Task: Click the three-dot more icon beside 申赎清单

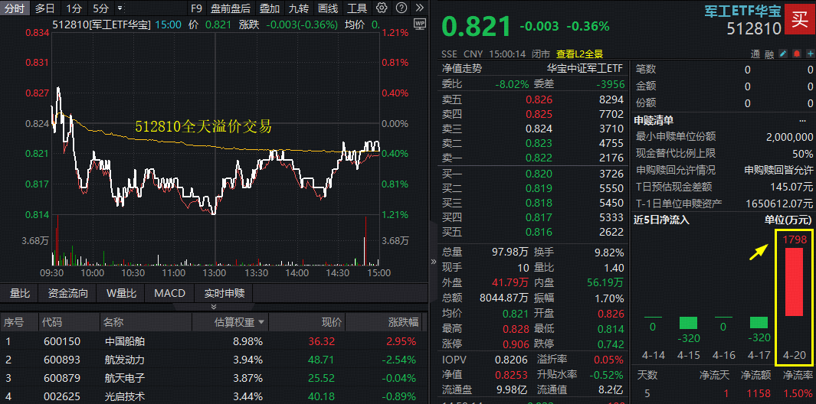Action: pyautogui.click(x=802, y=120)
